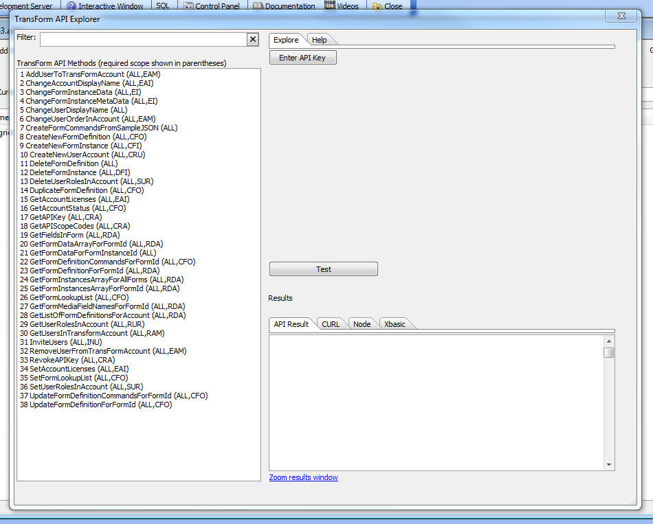Select RevokeAPIKey method
The image size is (653, 524).
pos(67,360)
